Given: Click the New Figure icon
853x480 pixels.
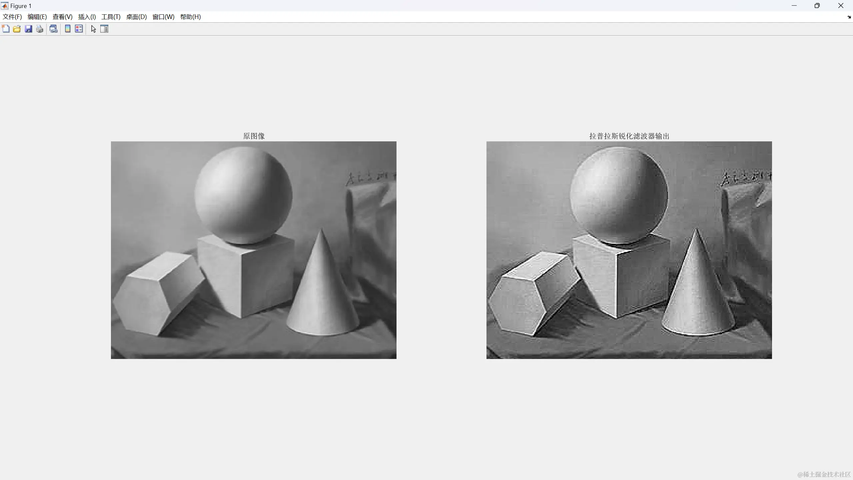Looking at the screenshot, I should click(x=6, y=29).
